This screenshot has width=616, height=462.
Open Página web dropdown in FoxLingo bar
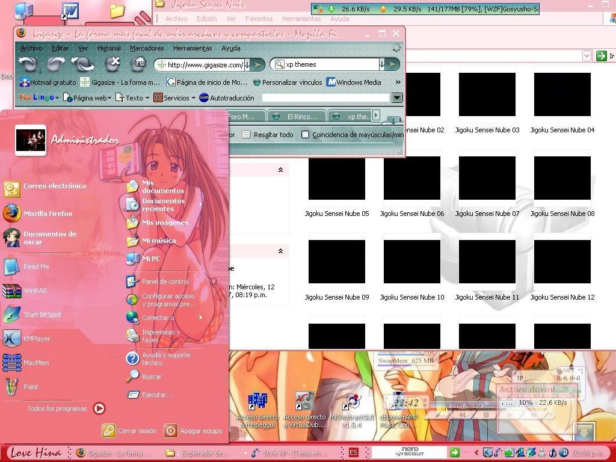(x=87, y=98)
